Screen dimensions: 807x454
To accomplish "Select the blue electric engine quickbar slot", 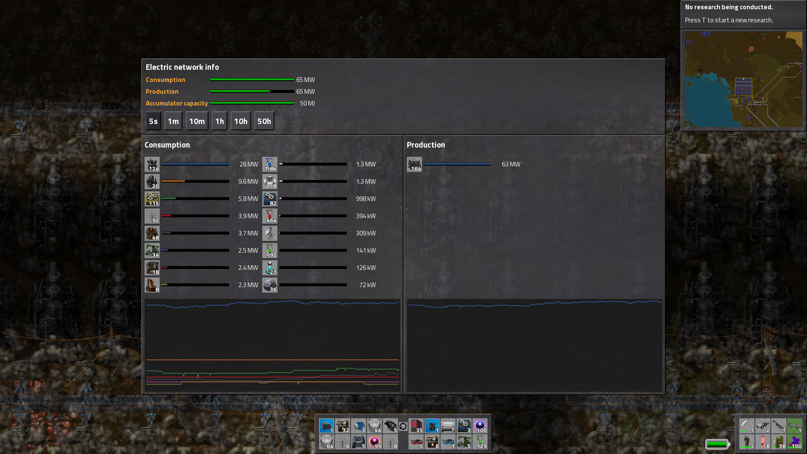I will pos(359,426).
